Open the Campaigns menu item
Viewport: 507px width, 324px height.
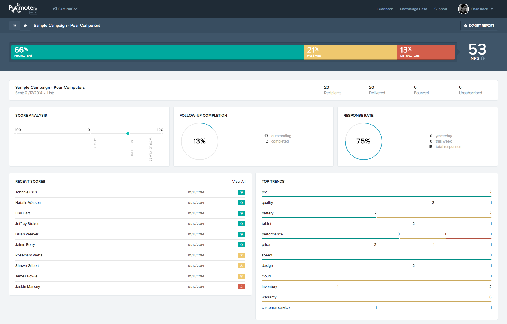tap(66, 9)
